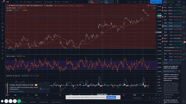
Task: Open the saved layout name dropdown arrow
Action: point(137,2)
